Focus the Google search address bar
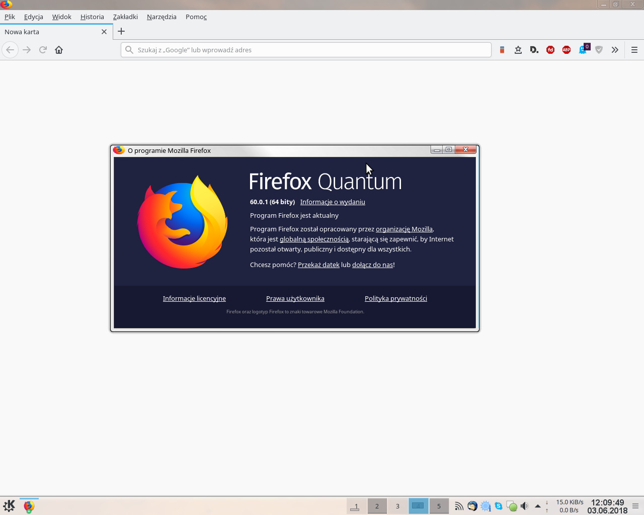Image resolution: width=644 pixels, height=515 pixels. [306, 50]
